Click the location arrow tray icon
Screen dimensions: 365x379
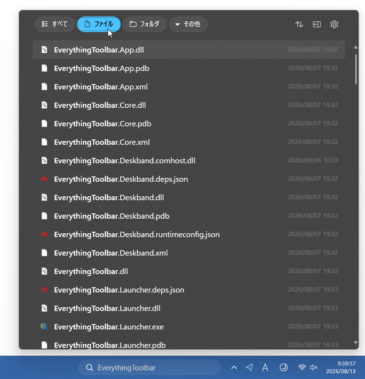tap(249, 367)
